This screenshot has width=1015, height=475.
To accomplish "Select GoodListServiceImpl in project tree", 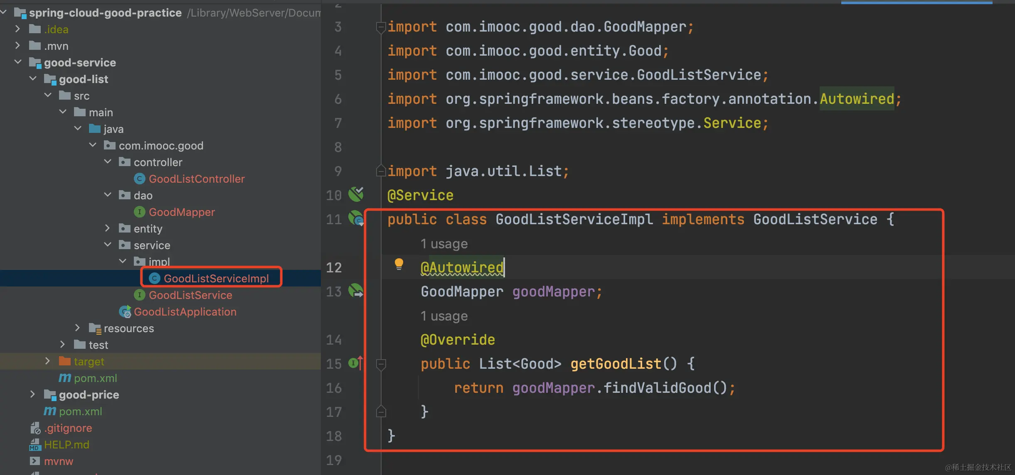I will click(x=216, y=279).
